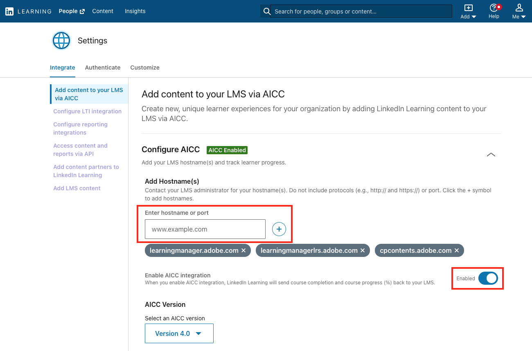Collapse the Configure AICC section
Image resolution: width=532 pixels, height=351 pixels.
[x=491, y=155]
